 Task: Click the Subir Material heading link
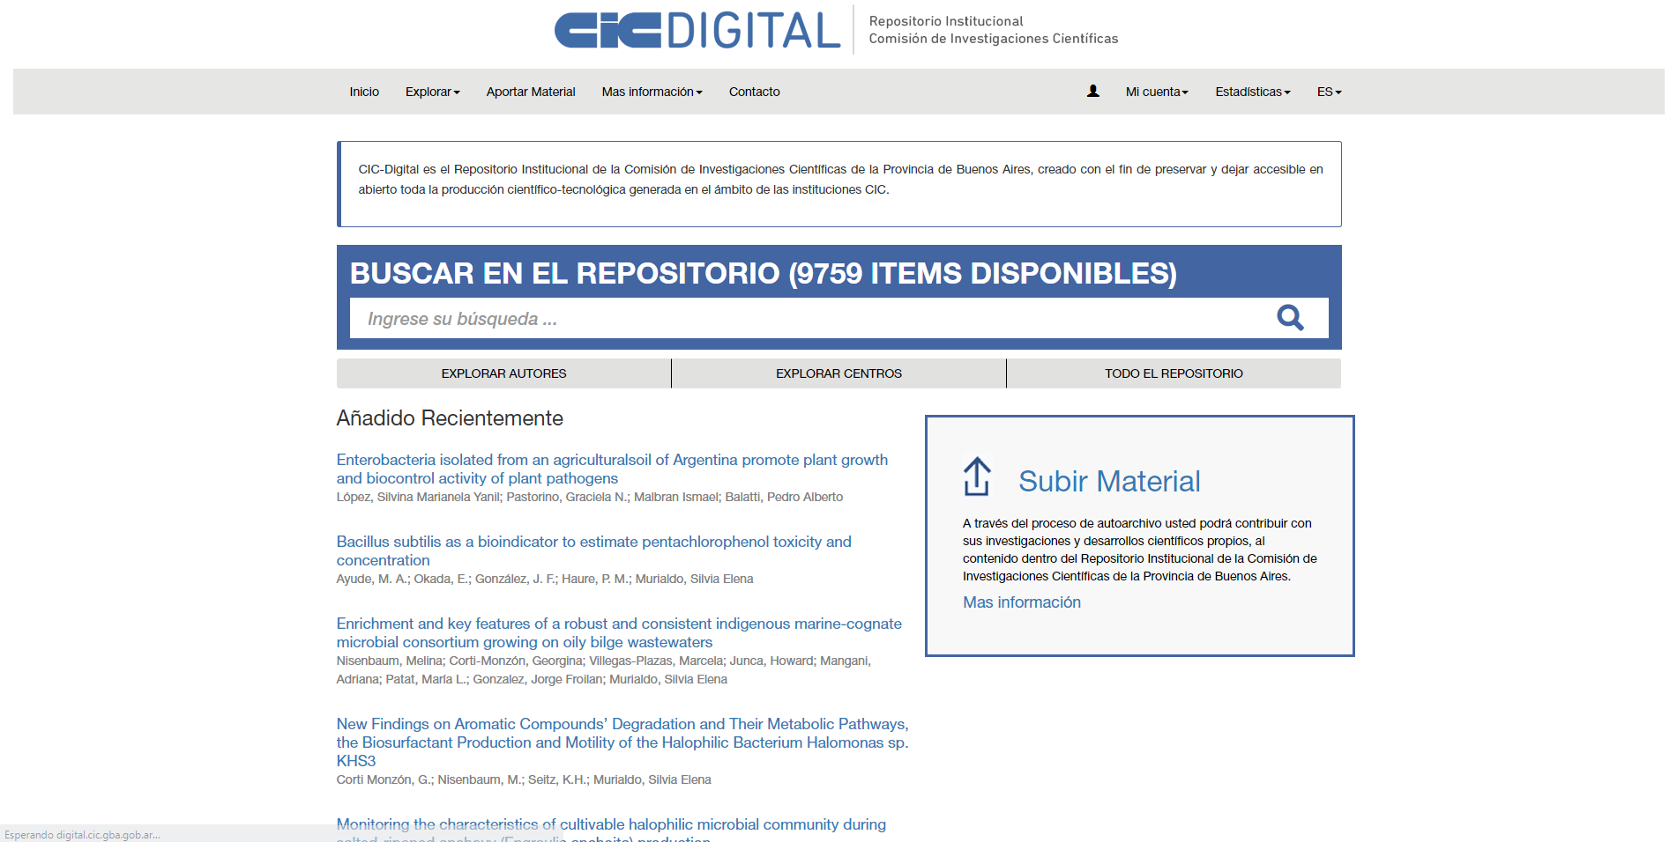[1109, 482]
